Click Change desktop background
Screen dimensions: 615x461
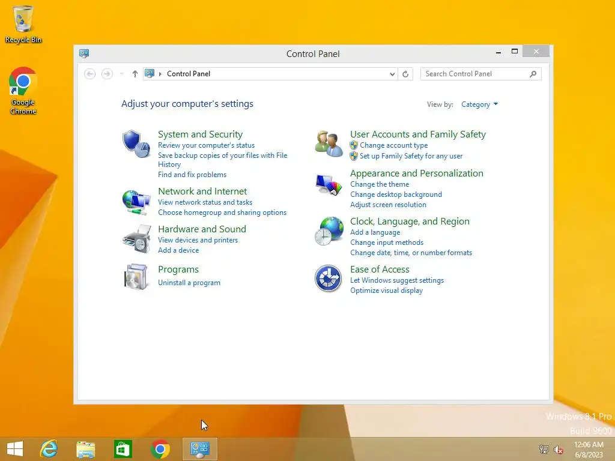[396, 194]
